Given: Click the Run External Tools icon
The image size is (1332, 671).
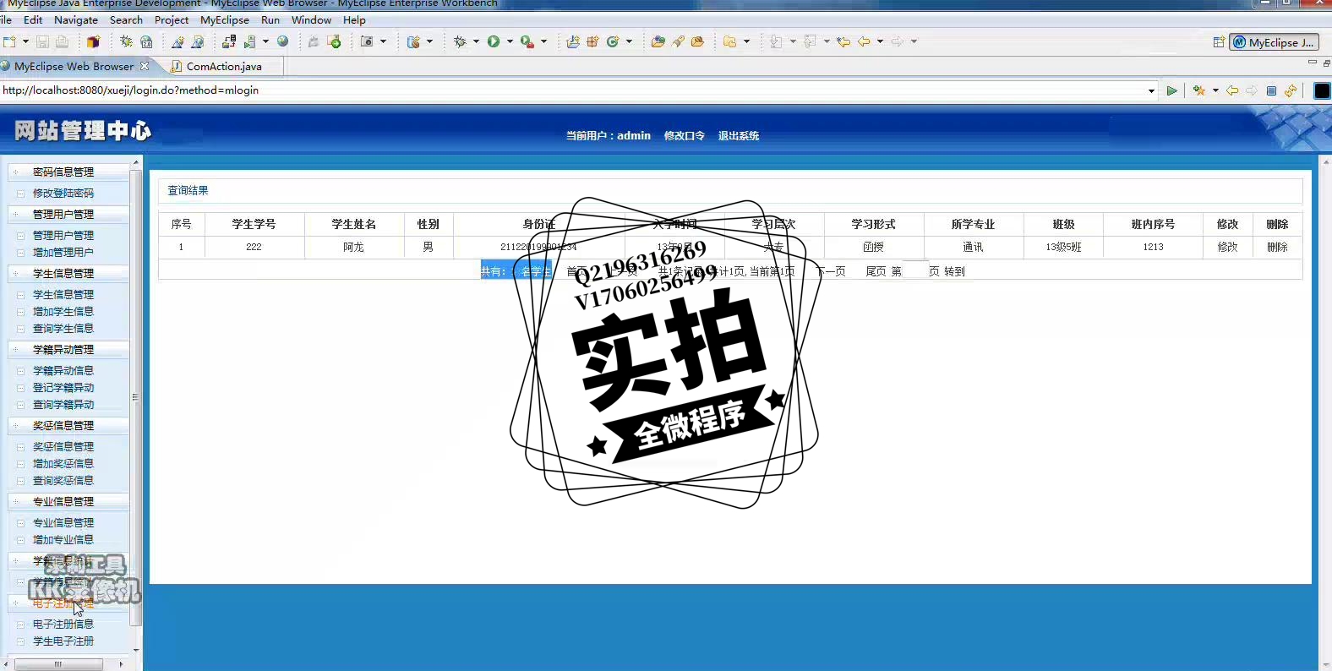Looking at the screenshot, I should [527, 41].
